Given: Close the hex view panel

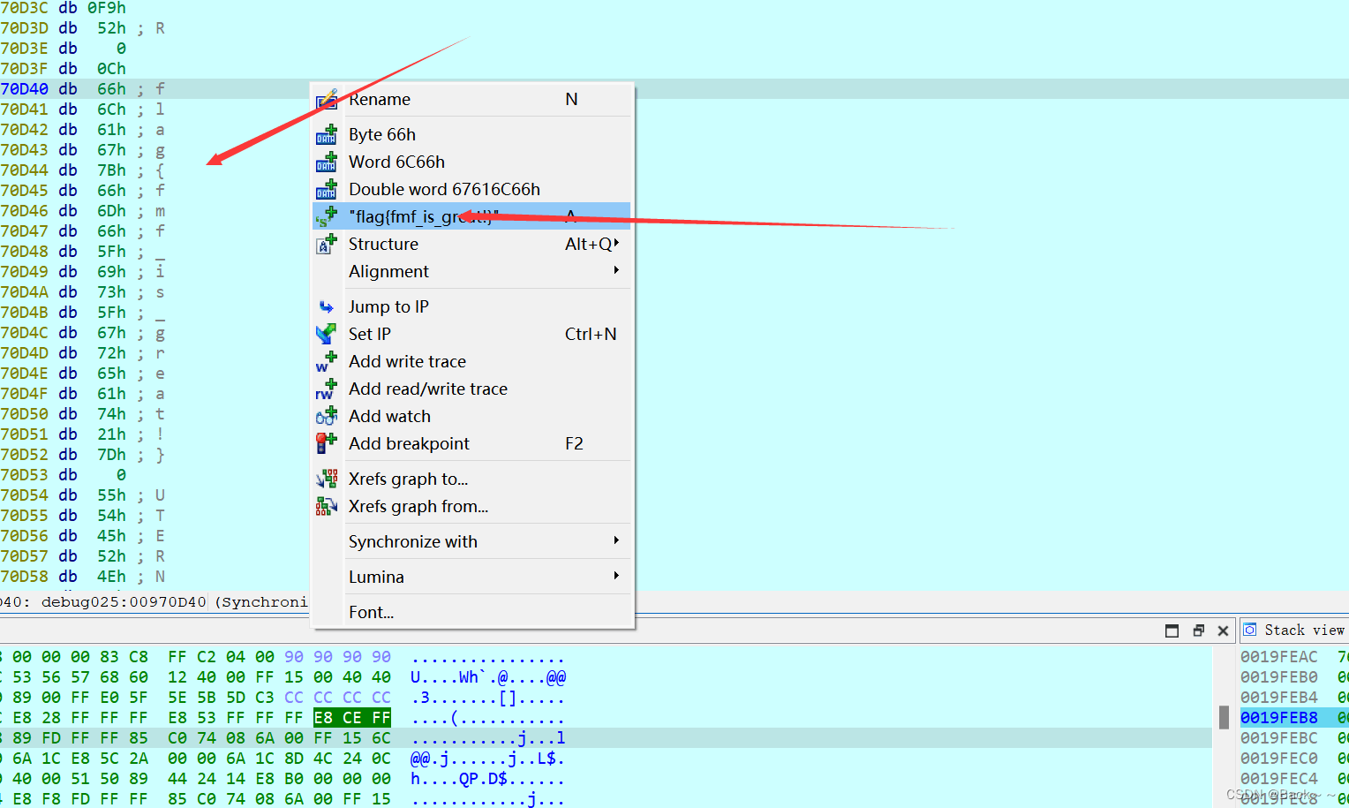Looking at the screenshot, I should click(1223, 631).
